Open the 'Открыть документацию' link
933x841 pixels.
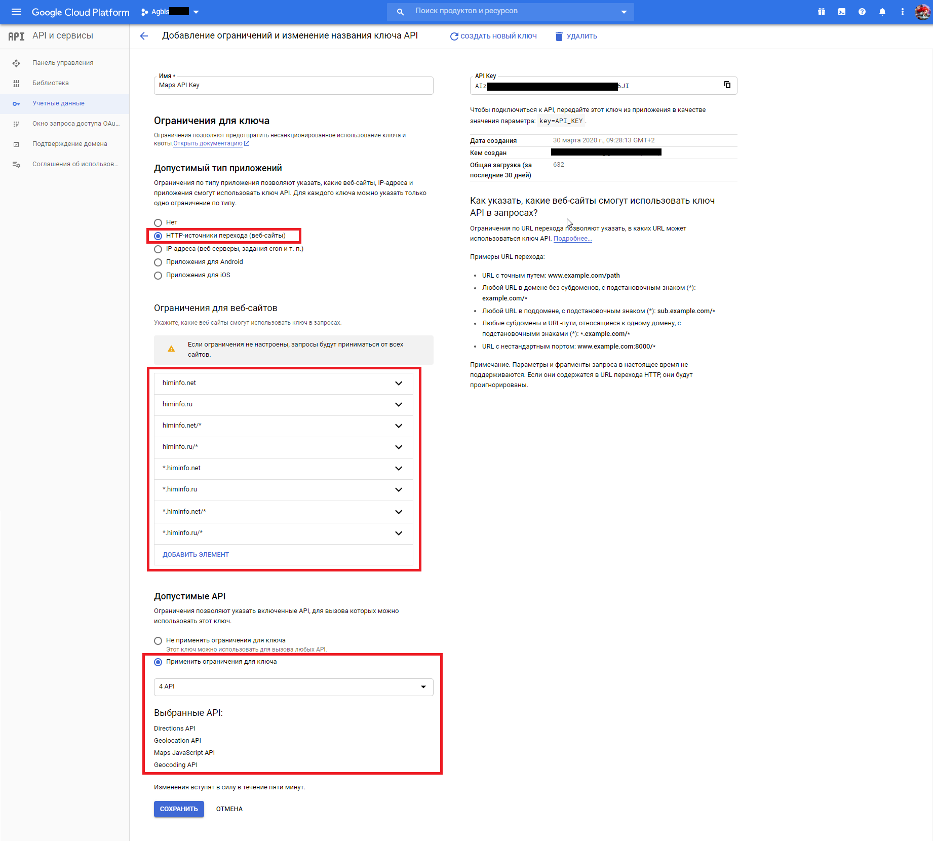click(x=208, y=143)
